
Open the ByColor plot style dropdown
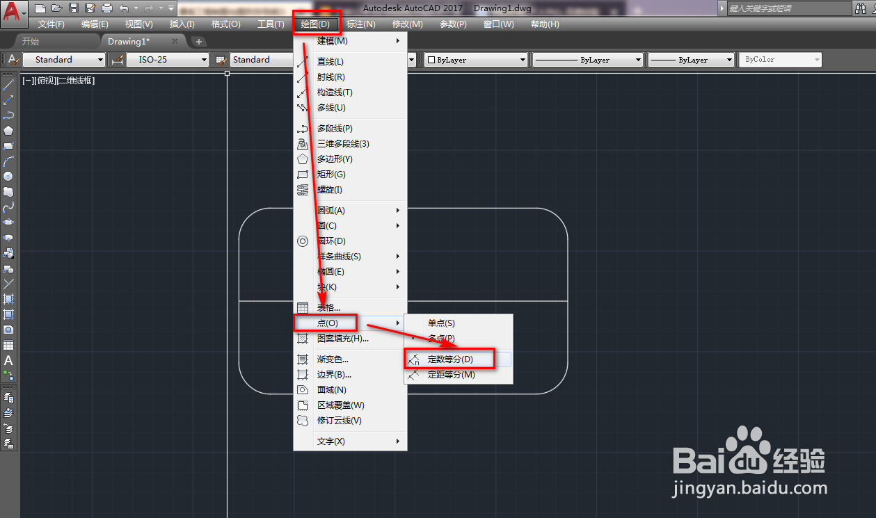coord(781,60)
